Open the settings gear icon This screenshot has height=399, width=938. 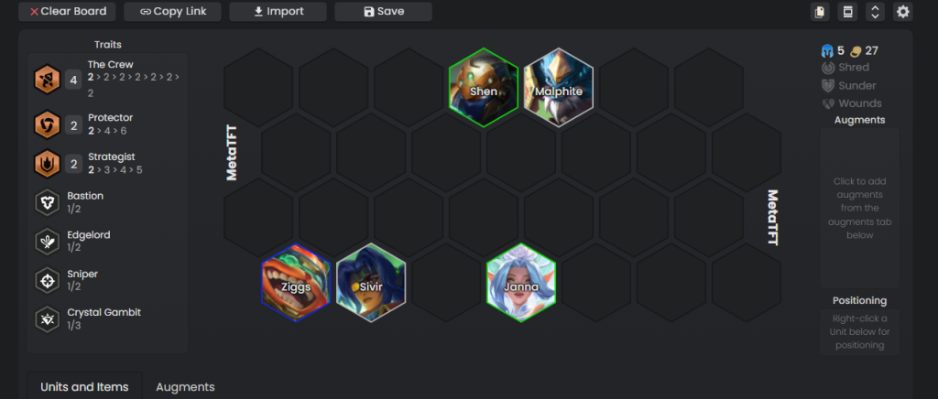pyautogui.click(x=902, y=11)
